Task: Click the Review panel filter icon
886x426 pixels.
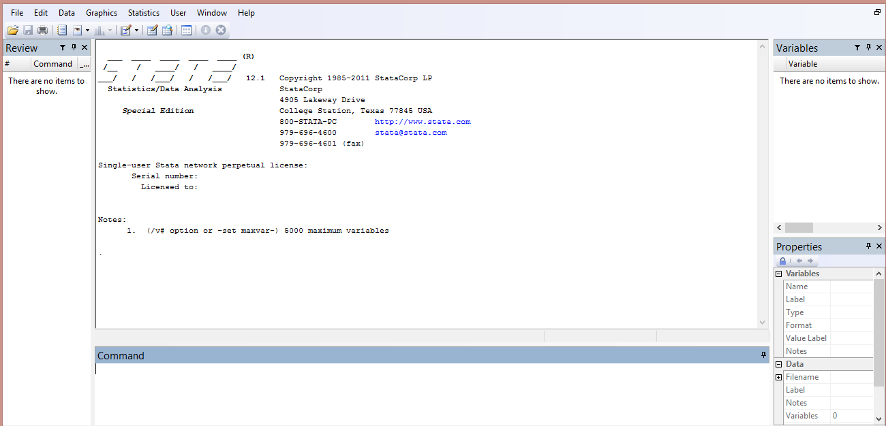Action: click(x=63, y=48)
